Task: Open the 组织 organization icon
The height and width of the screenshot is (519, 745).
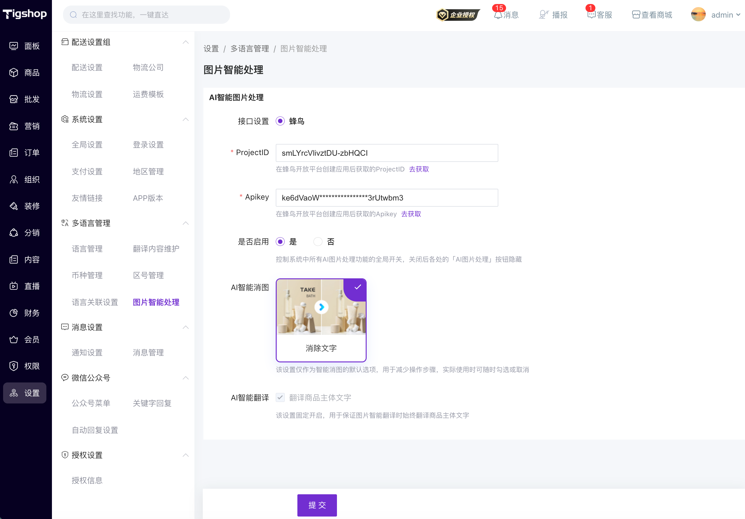Action: coord(14,179)
